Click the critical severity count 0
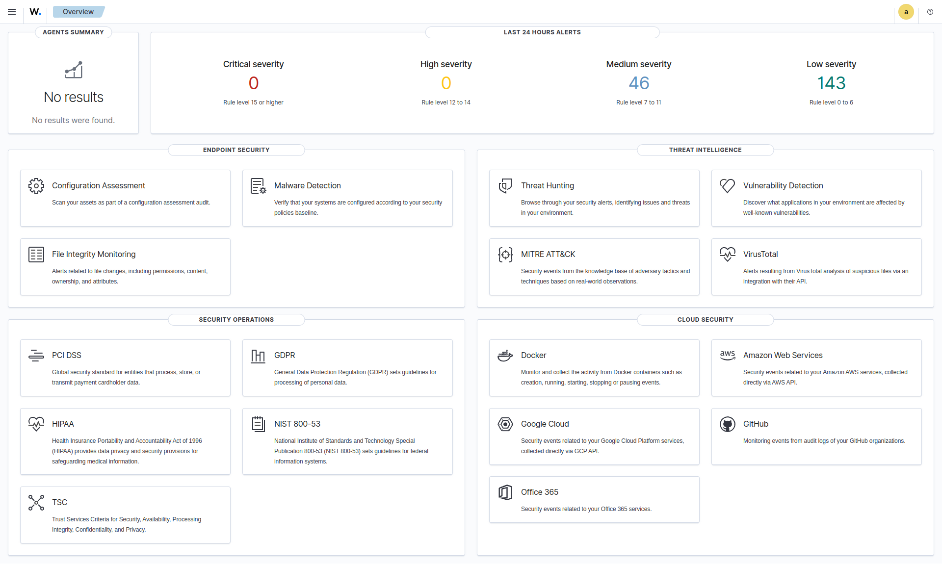The width and height of the screenshot is (942, 564). point(253,83)
